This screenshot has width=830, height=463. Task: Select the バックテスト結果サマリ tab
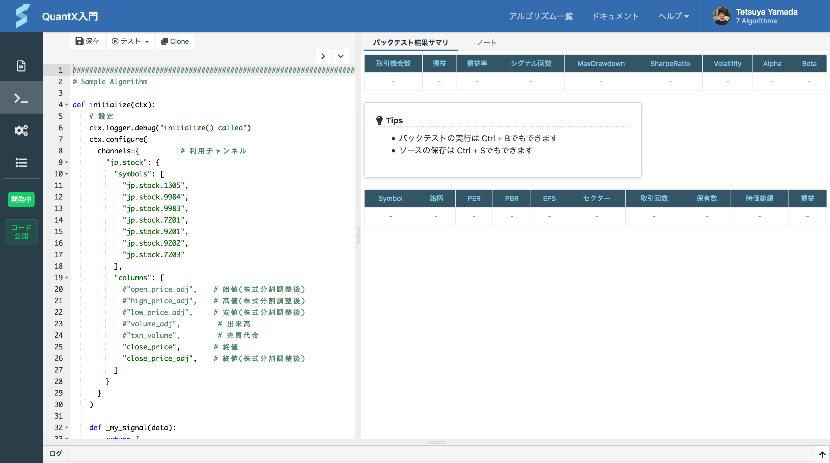tap(410, 43)
